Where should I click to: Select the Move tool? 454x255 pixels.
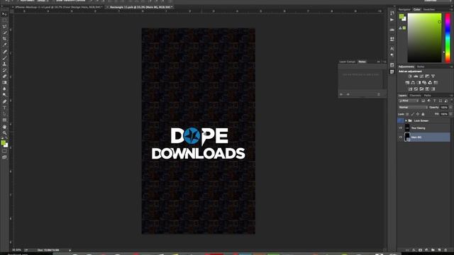click(x=4, y=14)
